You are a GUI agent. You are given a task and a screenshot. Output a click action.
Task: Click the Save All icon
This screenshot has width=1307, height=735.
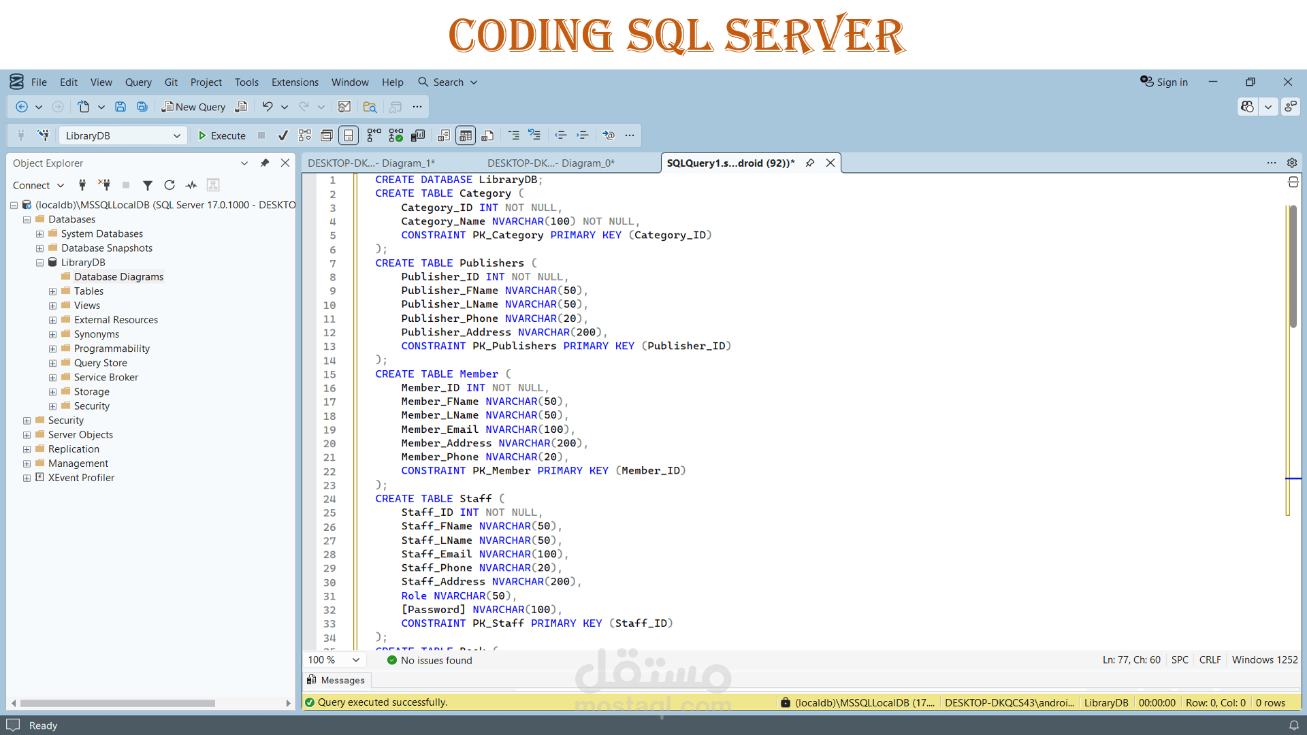[x=142, y=107]
